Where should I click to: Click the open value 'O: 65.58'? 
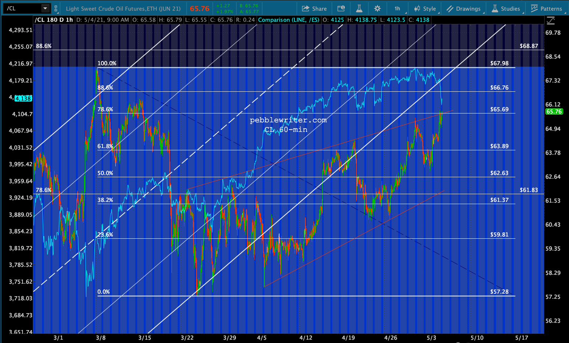coord(143,20)
